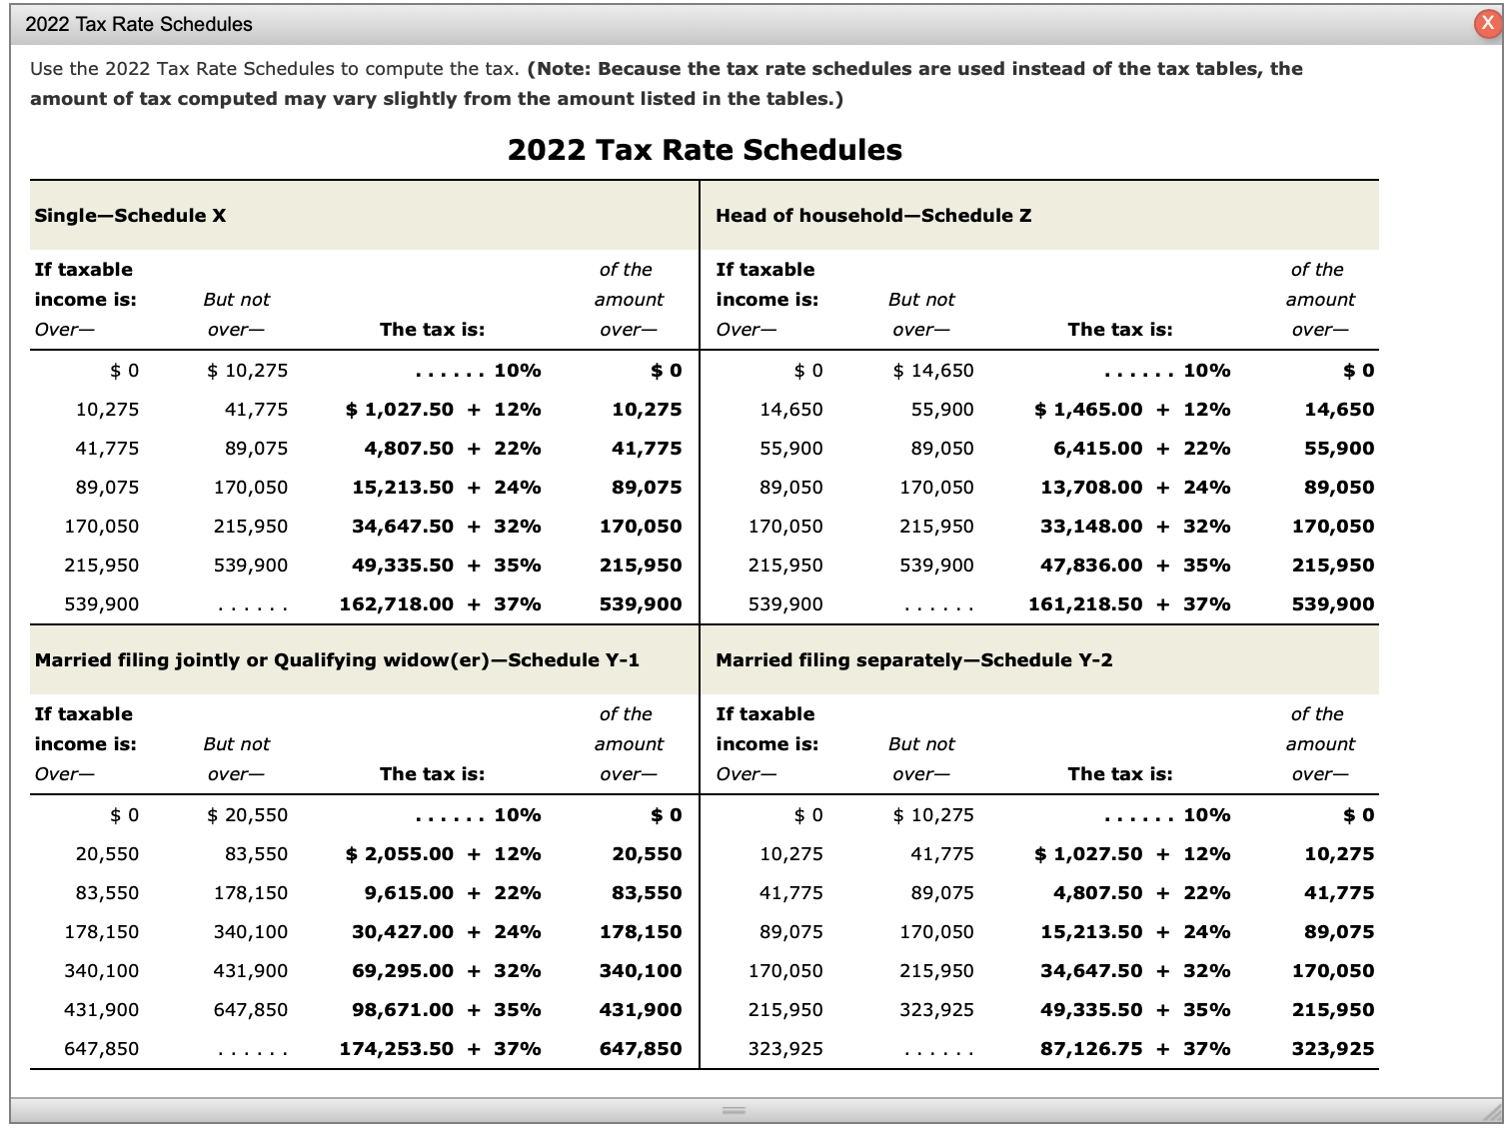Viewport: 1505px width, 1129px height.
Task: Click the tax amount '9,615.00' in Schedule Y-1
Action: pyautogui.click(x=409, y=893)
